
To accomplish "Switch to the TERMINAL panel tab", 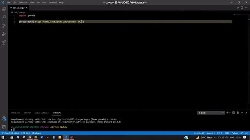I will click(57, 113).
